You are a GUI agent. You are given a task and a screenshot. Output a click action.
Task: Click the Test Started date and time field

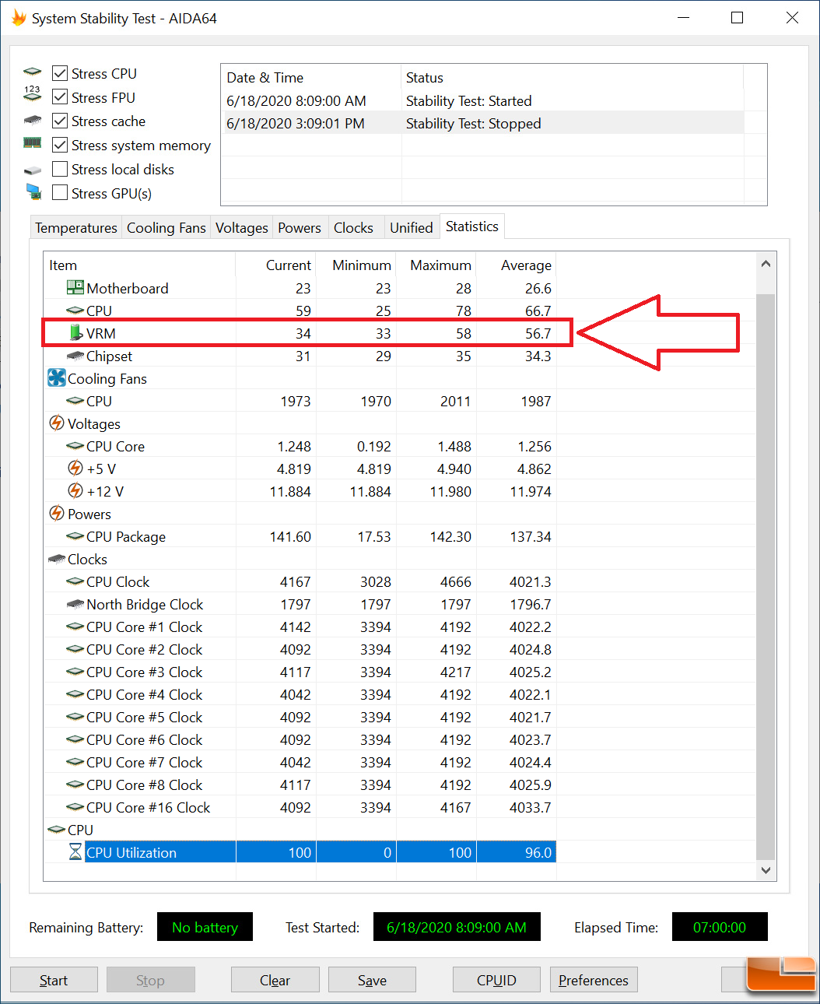pos(457,927)
